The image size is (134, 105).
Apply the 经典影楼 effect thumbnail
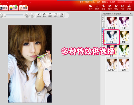click(x=111, y=23)
